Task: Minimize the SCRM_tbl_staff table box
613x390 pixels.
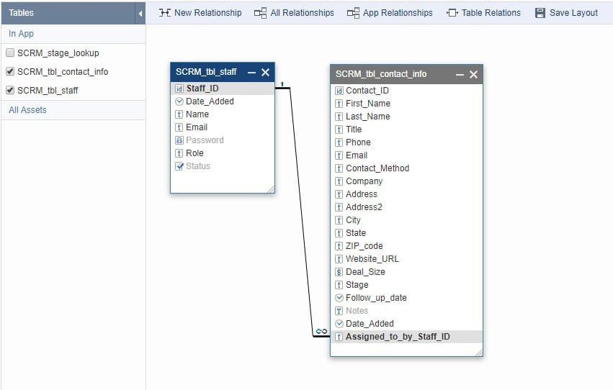Action: pyautogui.click(x=251, y=73)
